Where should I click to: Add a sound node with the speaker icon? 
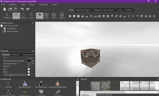(x=146, y=16)
